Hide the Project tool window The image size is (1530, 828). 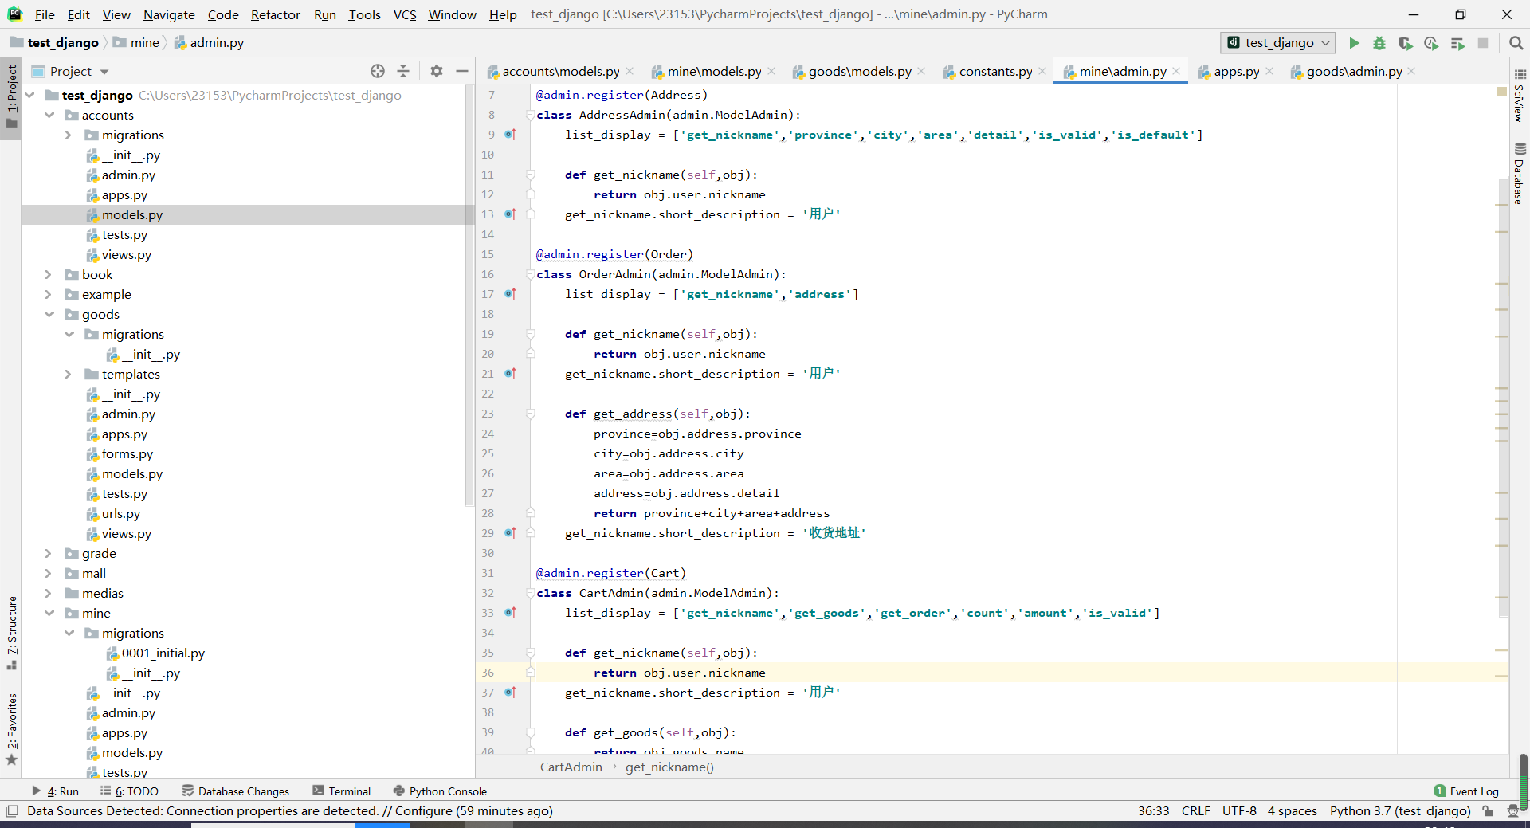[461, 71]
